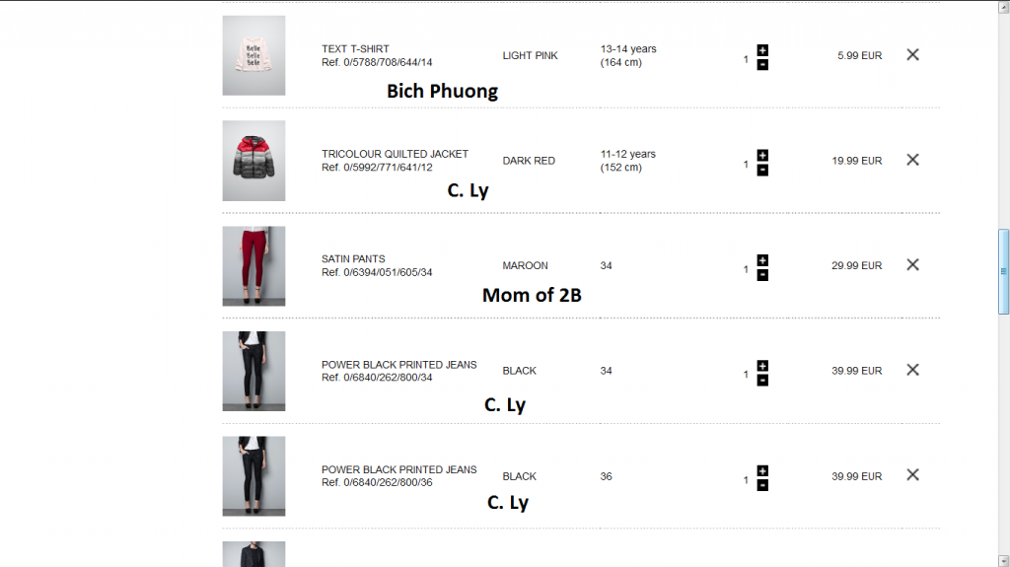1010x567 pixels.
Task: Increase quantity of Satin Pants
Action: [x=762, y=260]
